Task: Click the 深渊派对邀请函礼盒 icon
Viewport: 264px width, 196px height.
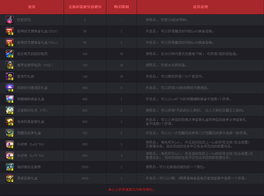Action: (x=10, y=88)
